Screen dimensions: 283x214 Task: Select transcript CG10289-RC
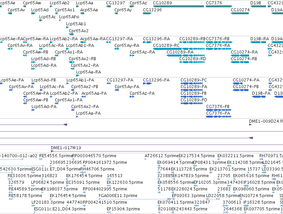click(166, 46)
